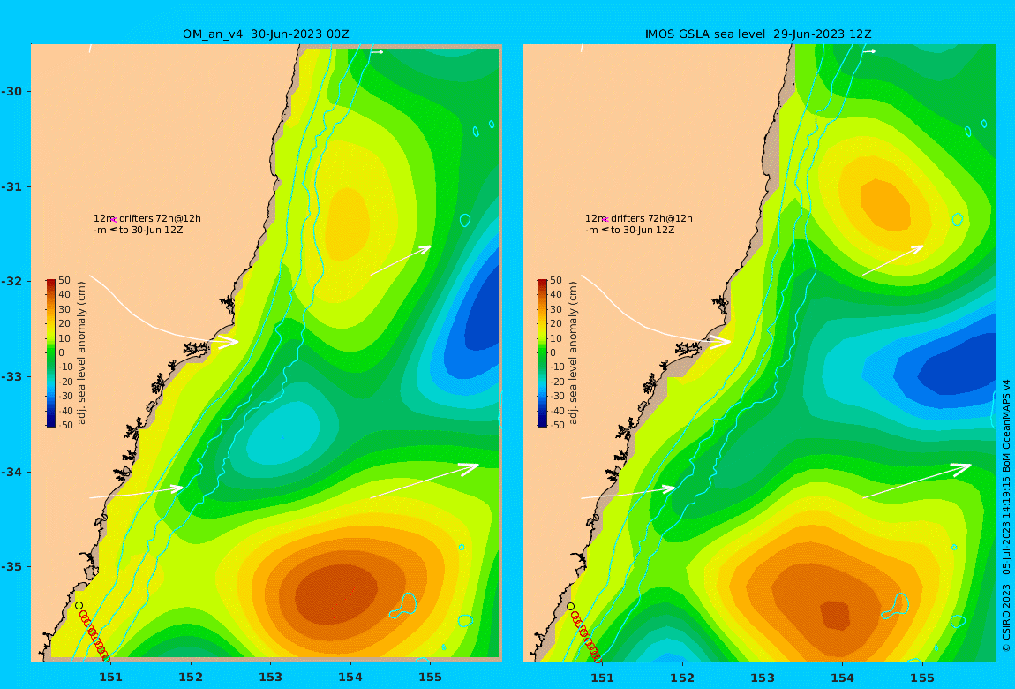The image size is (1015, 689).
Task: Click 'to 30-Jun 12Z' legend line on right map
Action: (630, 230)
